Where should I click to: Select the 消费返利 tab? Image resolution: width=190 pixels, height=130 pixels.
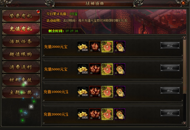click(x=21, y=67)
